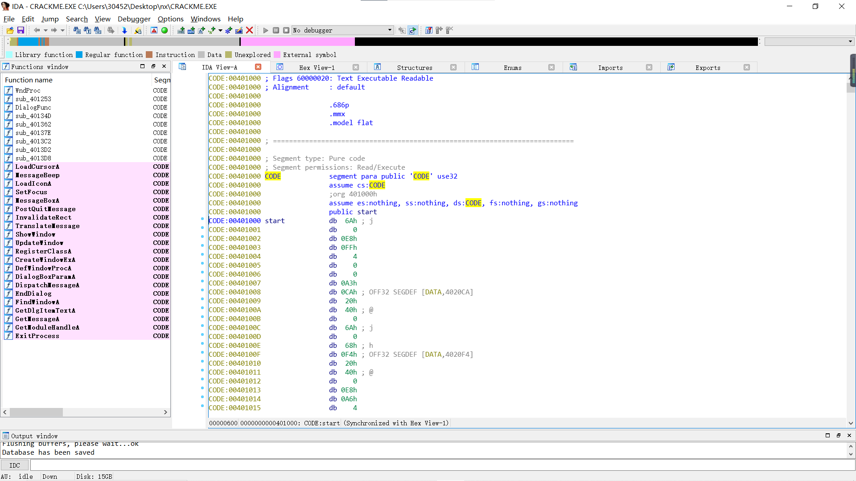Close the IDA View-A tab
This screenshot has width=856, height=481.
(x=258, y=67)
